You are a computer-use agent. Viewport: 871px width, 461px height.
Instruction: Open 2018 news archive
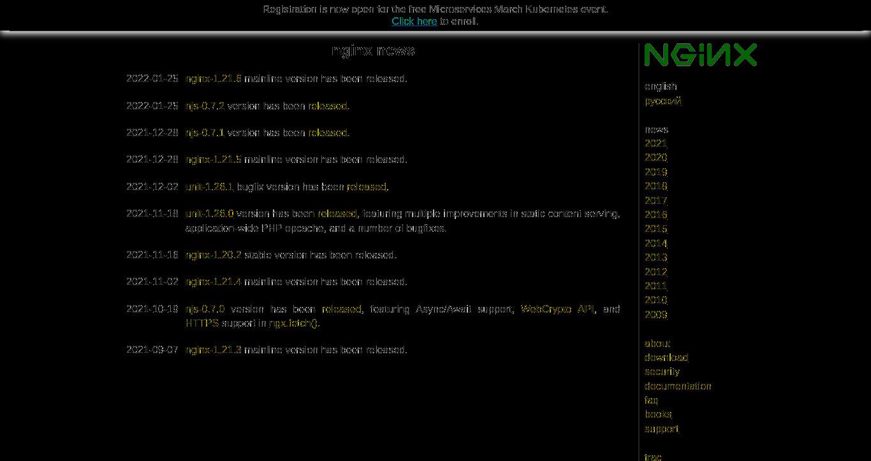pyautogui.click(x=655, y=186)
